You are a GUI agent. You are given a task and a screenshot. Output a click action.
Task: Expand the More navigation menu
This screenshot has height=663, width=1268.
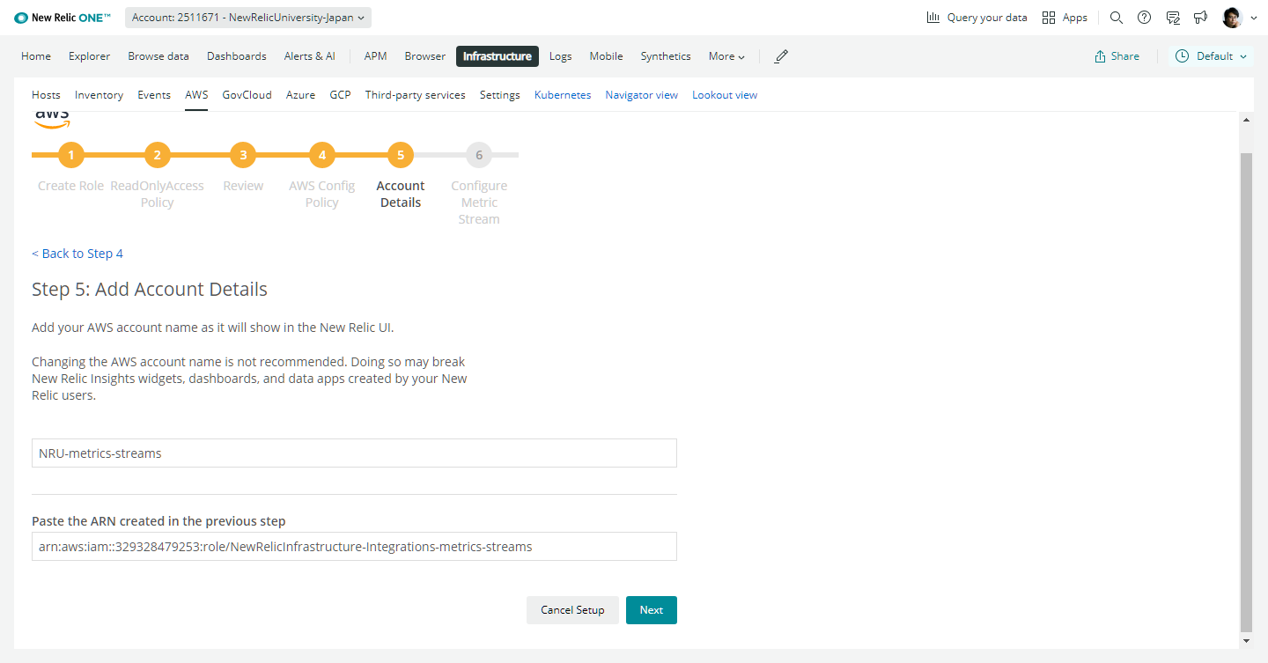coord(726,56)
